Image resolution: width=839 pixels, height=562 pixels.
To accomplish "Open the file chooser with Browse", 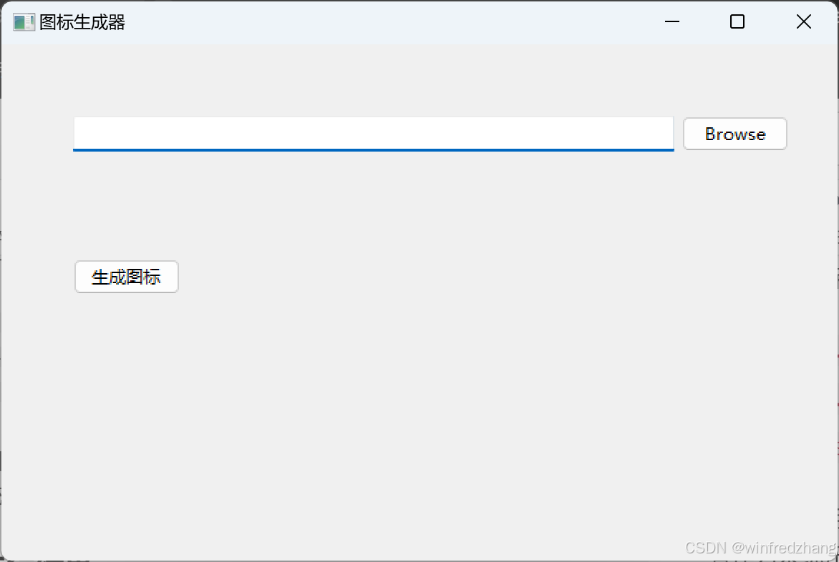I will [x=734, y=134].
